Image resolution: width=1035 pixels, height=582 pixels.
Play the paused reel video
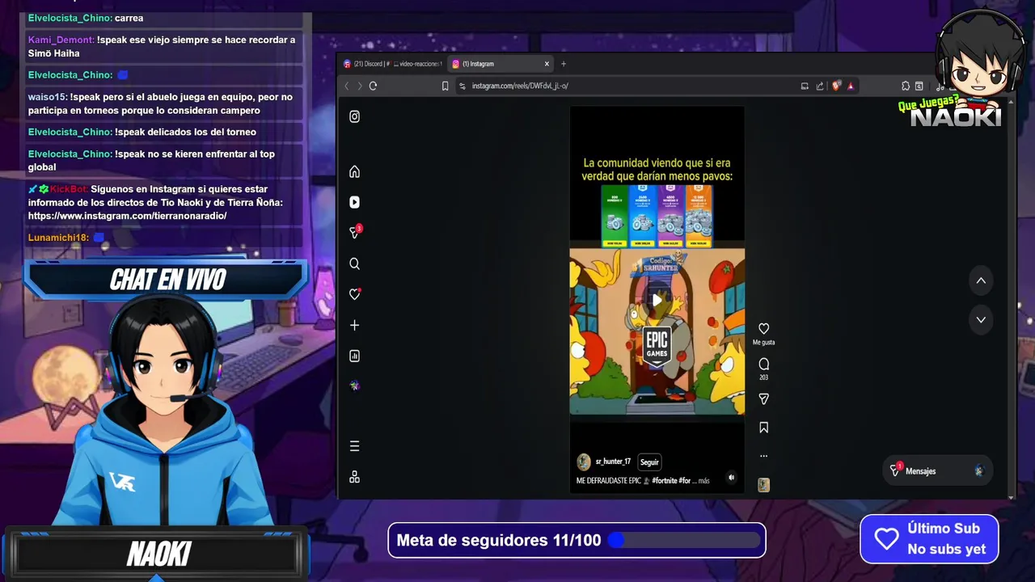click(x=657, y=300)
